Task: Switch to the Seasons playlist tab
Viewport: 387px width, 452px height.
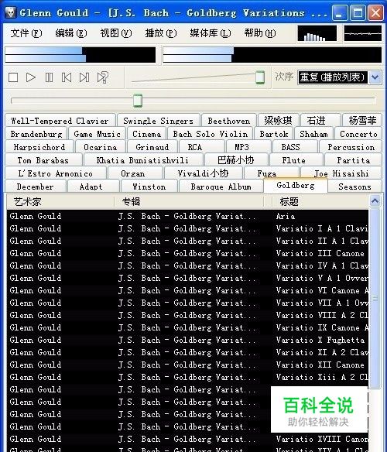Action: 354,187
